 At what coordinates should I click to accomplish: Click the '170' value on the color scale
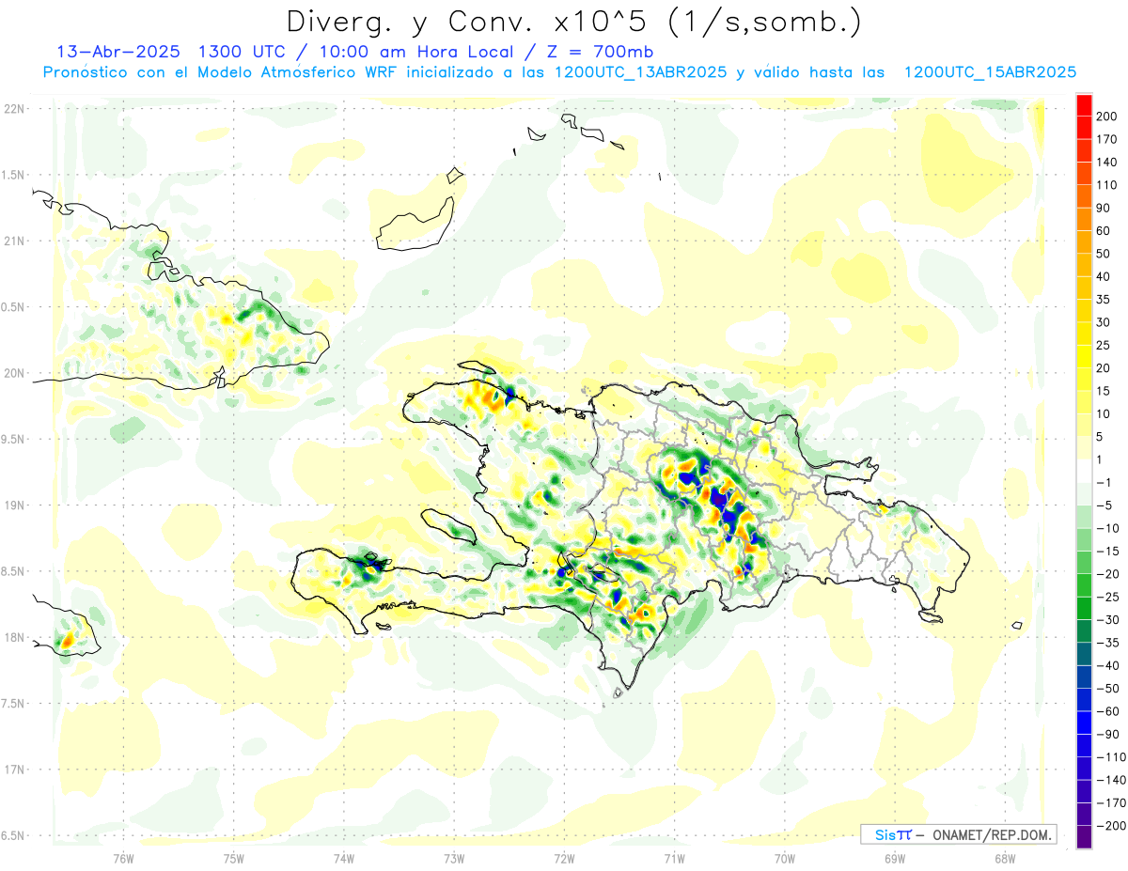[1107, 139]
